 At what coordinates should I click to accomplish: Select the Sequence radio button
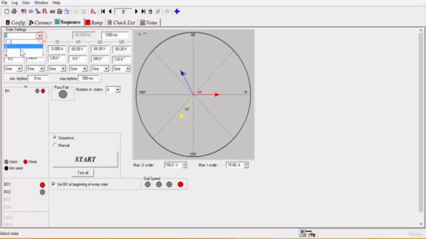point(55,137)
